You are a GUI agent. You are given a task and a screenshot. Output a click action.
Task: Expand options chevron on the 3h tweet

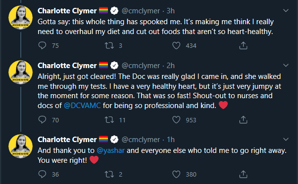pyautogui.click(x=286, y=10)
